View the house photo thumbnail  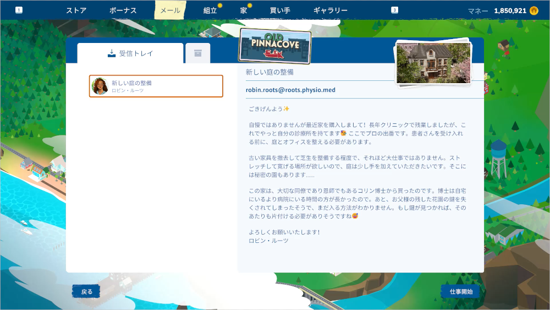click(x=433, y=63)
